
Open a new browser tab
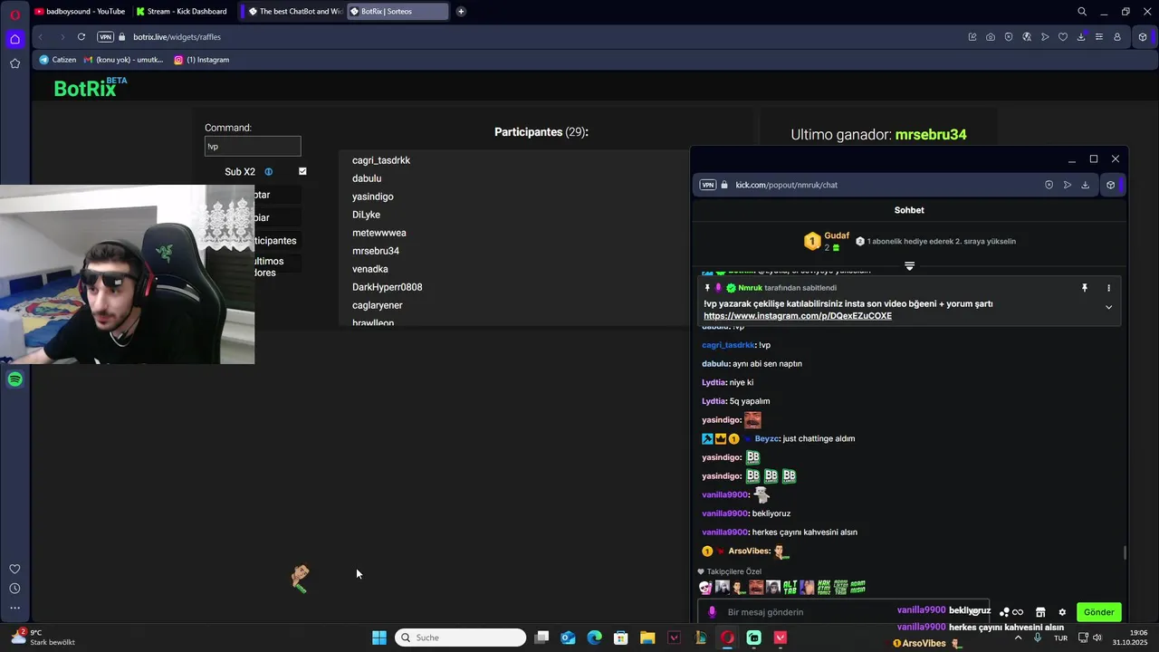[x=461, y=12]
